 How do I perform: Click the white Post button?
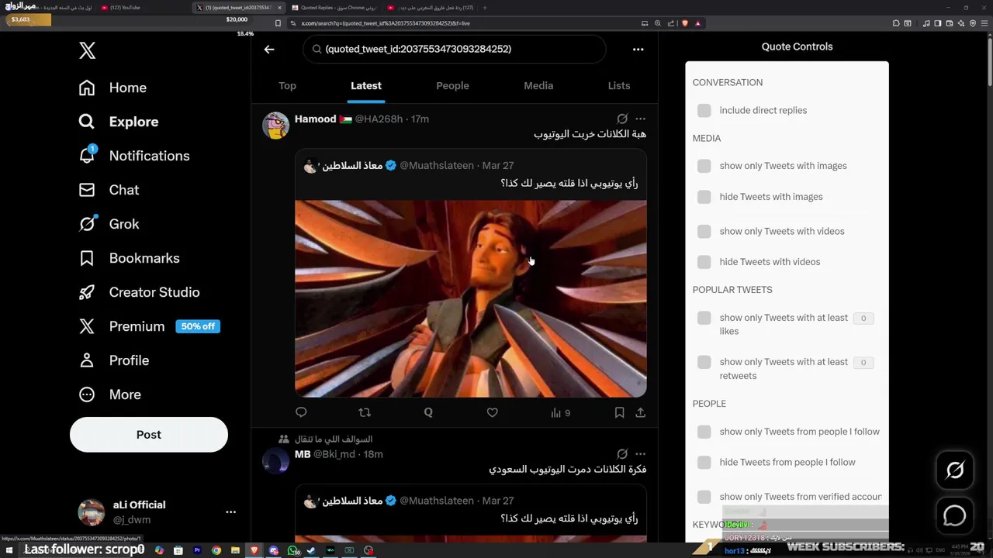point(149,435)
